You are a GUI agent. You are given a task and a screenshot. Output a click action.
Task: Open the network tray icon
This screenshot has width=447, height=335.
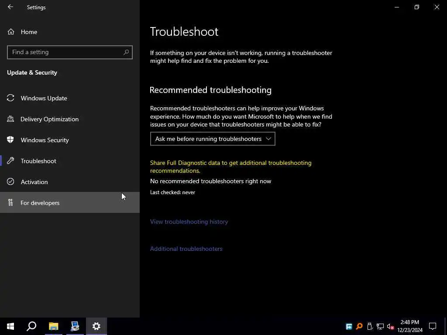point(380,326)
